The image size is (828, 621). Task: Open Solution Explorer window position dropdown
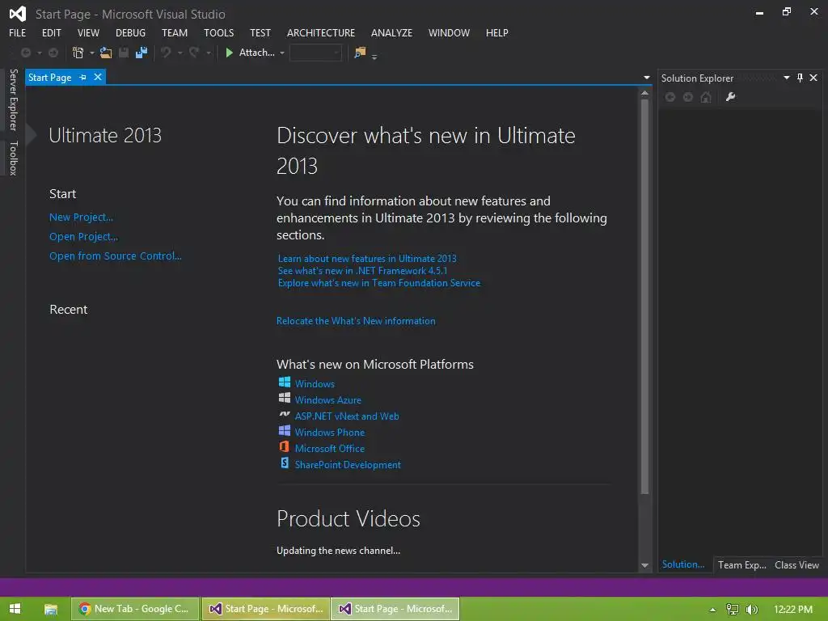coord(786,78)
